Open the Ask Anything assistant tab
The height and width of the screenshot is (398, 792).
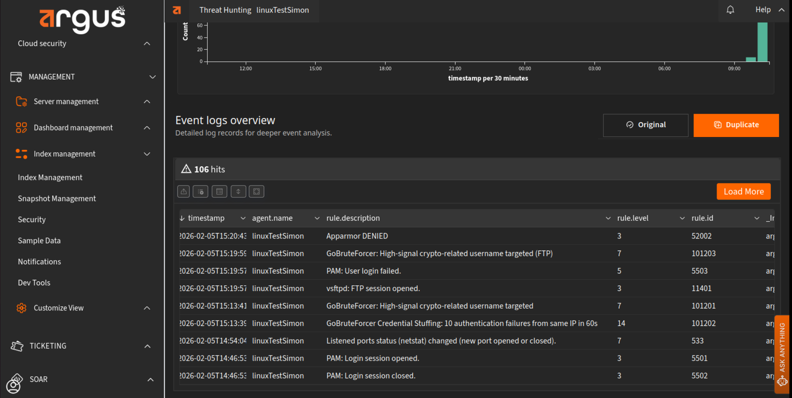(x=782, y=354)
